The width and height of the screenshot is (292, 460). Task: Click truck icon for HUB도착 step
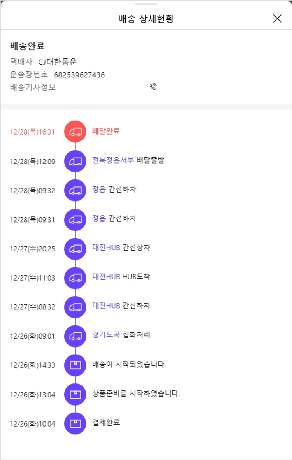pos(76,277)
